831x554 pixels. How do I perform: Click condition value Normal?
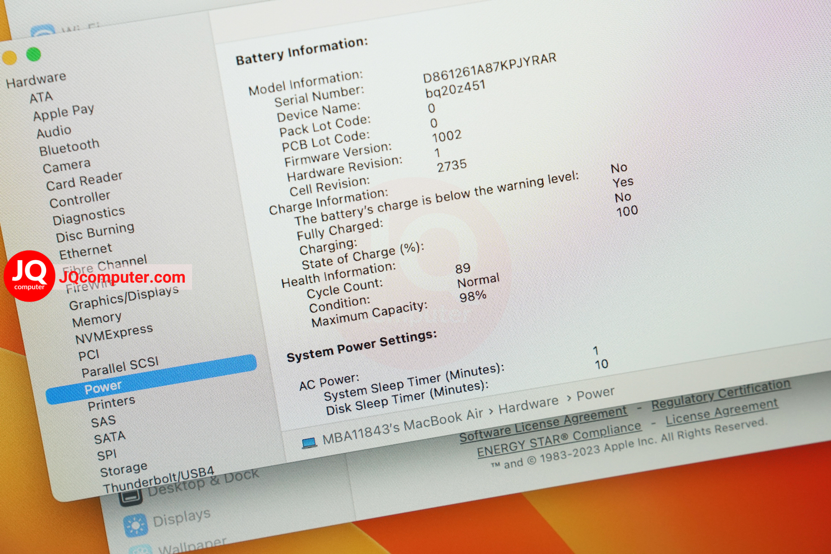pyautogui.click(x=478, y=281)
